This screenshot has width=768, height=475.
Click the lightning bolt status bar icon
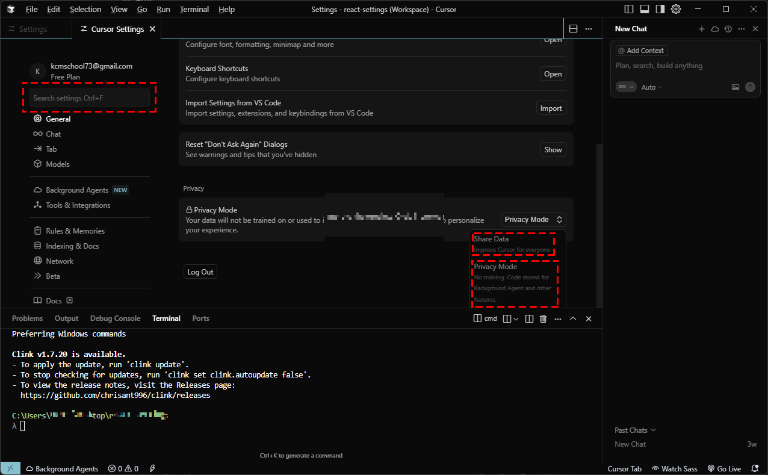[x=152, y=468]
